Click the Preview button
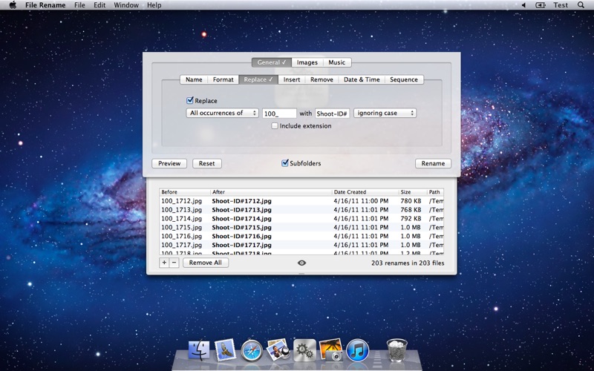The height and width of the screenshot is (371, 594). (169, 163)
